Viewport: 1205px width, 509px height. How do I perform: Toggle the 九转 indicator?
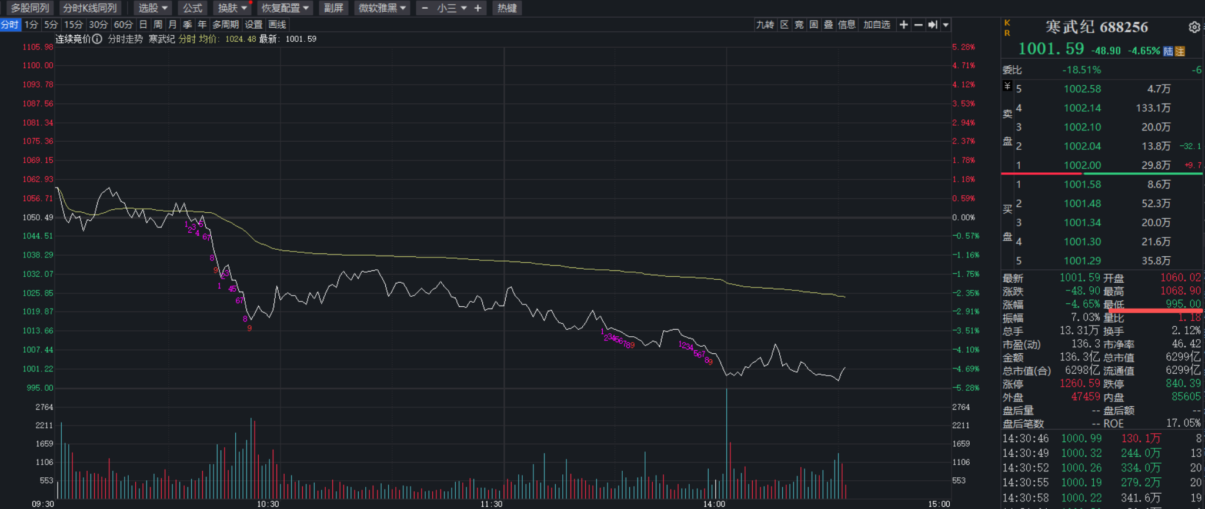765,25
